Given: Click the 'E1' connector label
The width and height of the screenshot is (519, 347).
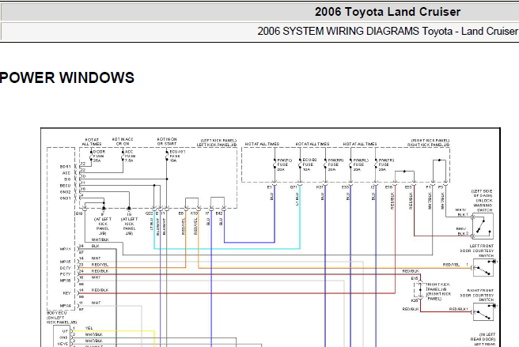Looking at the screenshot, I should click(269, 187).
